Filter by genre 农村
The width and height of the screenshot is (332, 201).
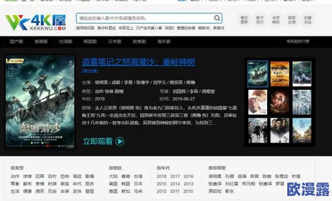52,176
